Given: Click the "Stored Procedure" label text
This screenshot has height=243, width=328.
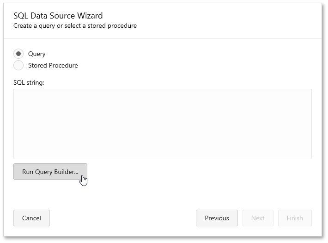Looking at the screenshot, I should [x=53, y=65].
